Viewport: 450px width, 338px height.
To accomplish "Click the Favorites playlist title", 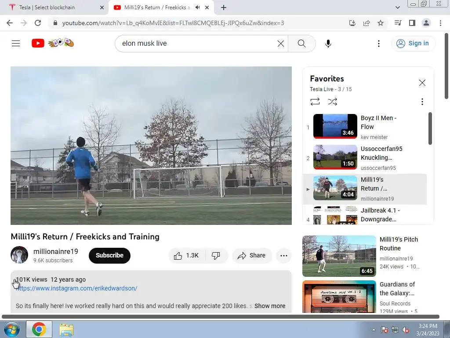I will [327, 79].
